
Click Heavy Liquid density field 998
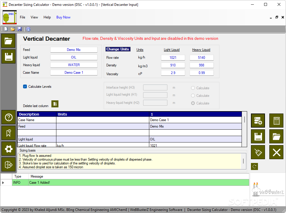pyautogui.click(x=202, y=65)
